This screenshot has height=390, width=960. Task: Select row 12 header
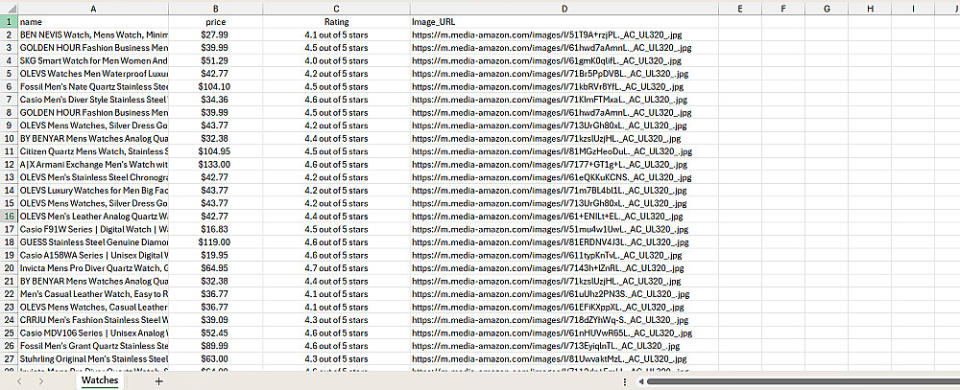click(x=9, y=165)
